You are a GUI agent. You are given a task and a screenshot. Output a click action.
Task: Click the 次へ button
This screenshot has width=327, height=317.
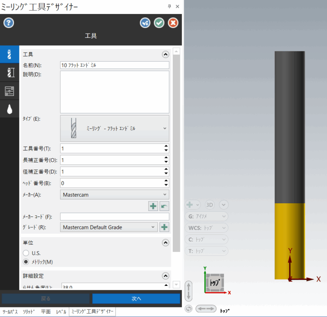point(136,299)
